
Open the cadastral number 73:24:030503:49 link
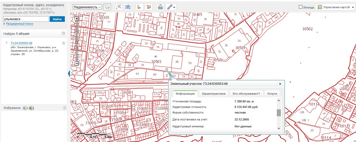click(21, 43)
